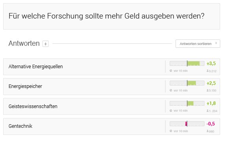Click the Geisteswissenschaften rating bar

click(x=187, y=103)
